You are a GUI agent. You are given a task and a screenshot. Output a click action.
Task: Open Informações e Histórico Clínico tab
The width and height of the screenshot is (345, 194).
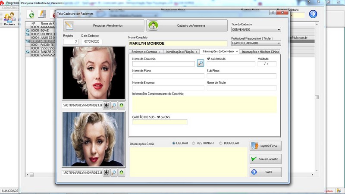pos(260,52)
